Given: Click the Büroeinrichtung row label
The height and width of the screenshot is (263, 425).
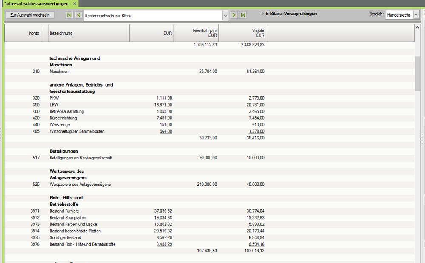Looking at the screenshot, I should pyautogui.click(x=63, y=118).
